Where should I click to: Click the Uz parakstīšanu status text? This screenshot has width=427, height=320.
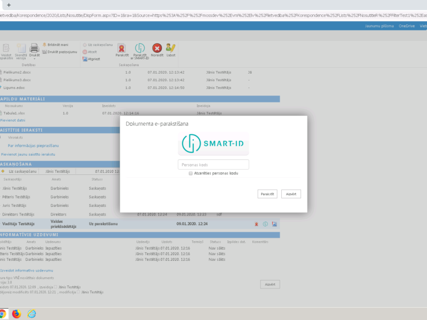[x=103, y=224]
